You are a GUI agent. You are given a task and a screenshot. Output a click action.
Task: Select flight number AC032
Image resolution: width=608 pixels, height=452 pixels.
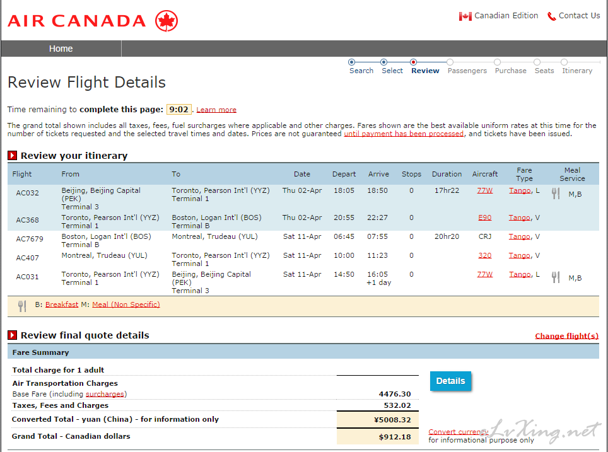click(x=28, y=193)
